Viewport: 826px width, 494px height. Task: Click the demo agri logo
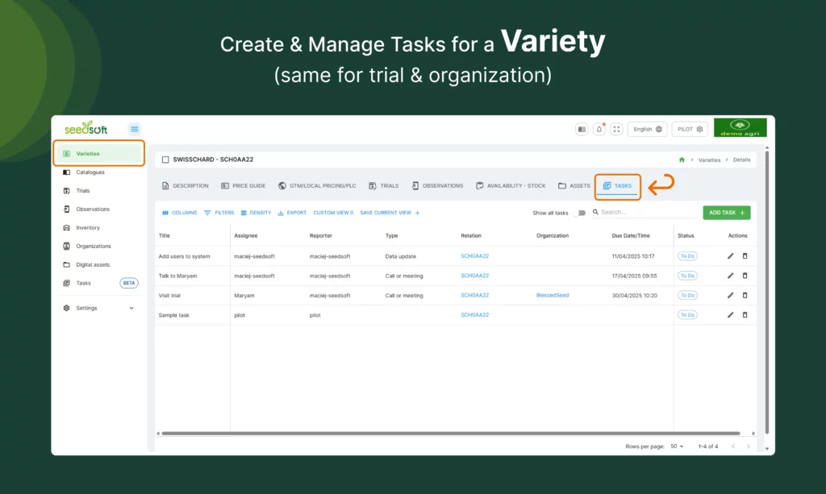click(x=740, y=127)
